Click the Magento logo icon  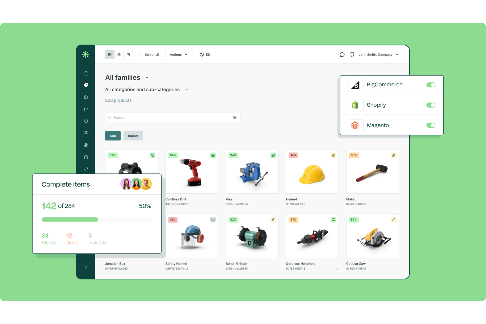point(355,125)
